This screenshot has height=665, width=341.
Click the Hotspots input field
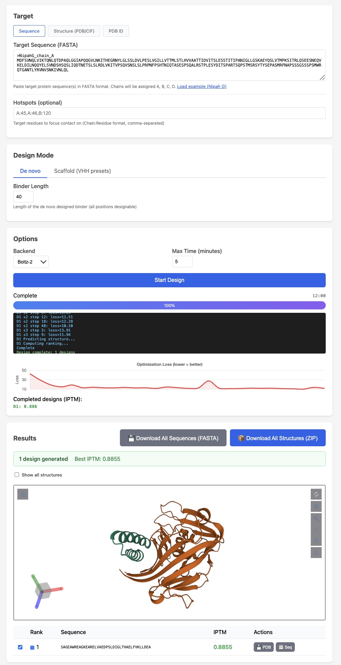click(x=169, y=113)
